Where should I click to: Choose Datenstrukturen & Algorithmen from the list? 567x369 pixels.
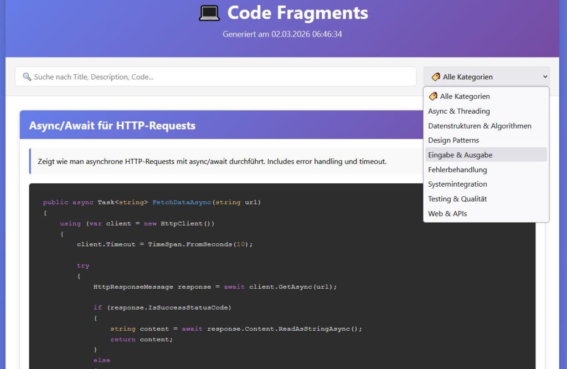coord(480,126)
